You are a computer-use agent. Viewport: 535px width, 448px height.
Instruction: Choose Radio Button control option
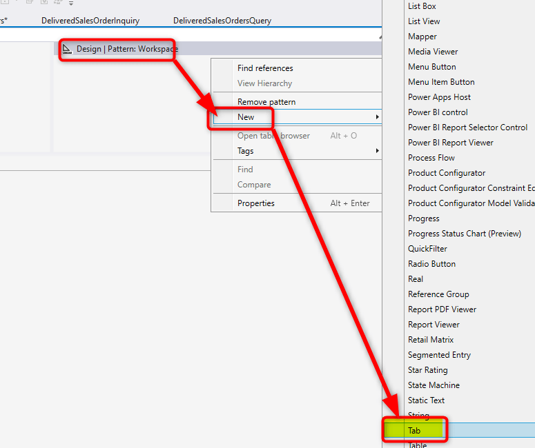click(431, 264)
